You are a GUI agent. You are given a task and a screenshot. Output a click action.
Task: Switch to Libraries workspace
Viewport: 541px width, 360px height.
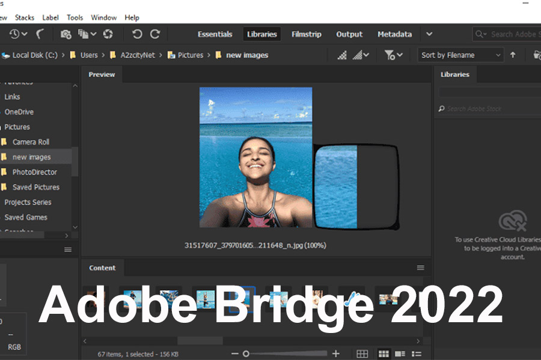[262, 34]
